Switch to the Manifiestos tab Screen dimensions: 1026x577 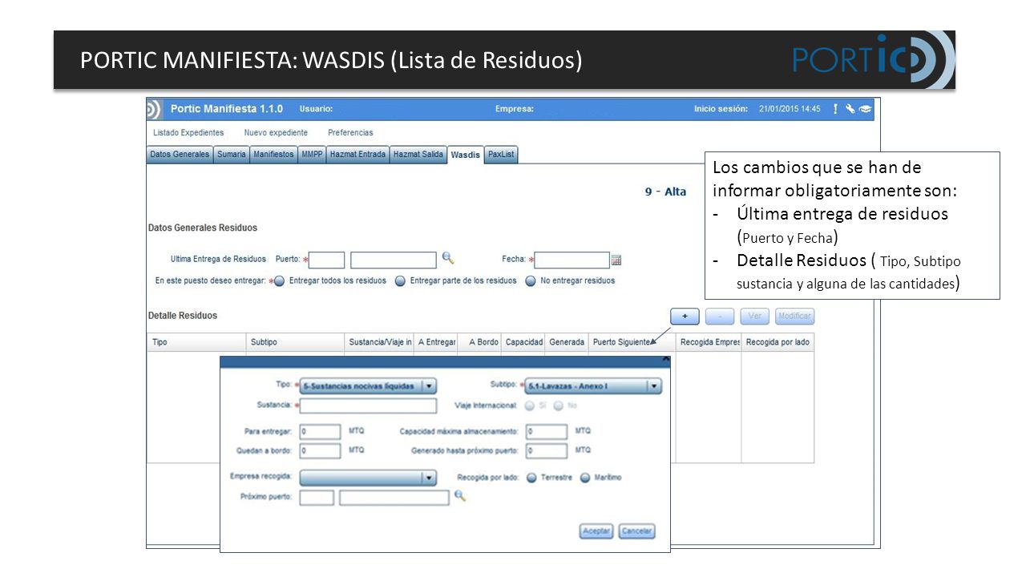click(x=273, y=155)
